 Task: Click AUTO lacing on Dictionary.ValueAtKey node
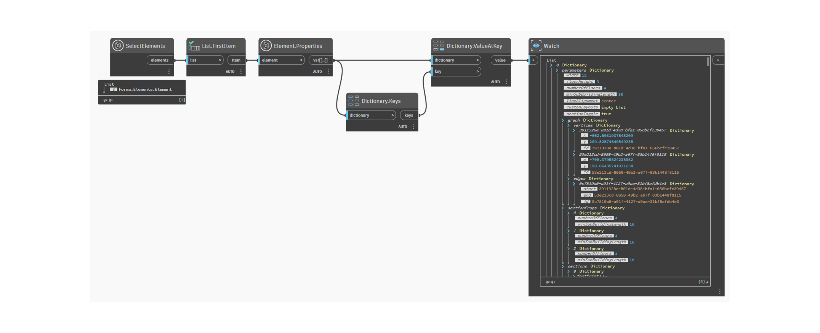click(495, 82)
